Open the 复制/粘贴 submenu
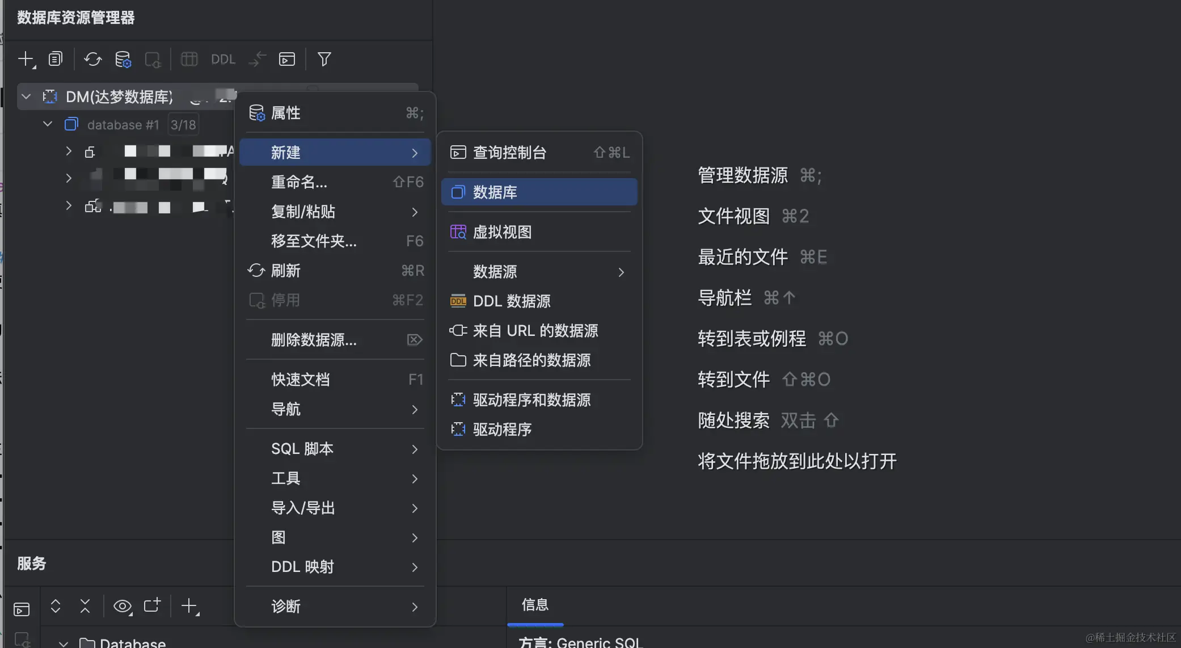 pyautogui.click(x=335, y=212)
